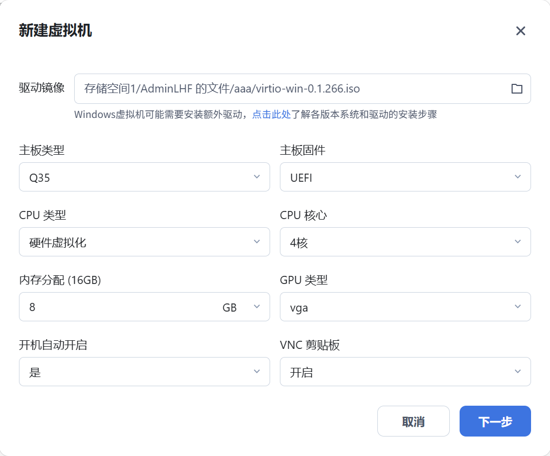The height and width of the screenshot is (456, 550).
Task: Expand the CPU 类型 硬件虚拟化 dropdown
Action: coord(145,242)
